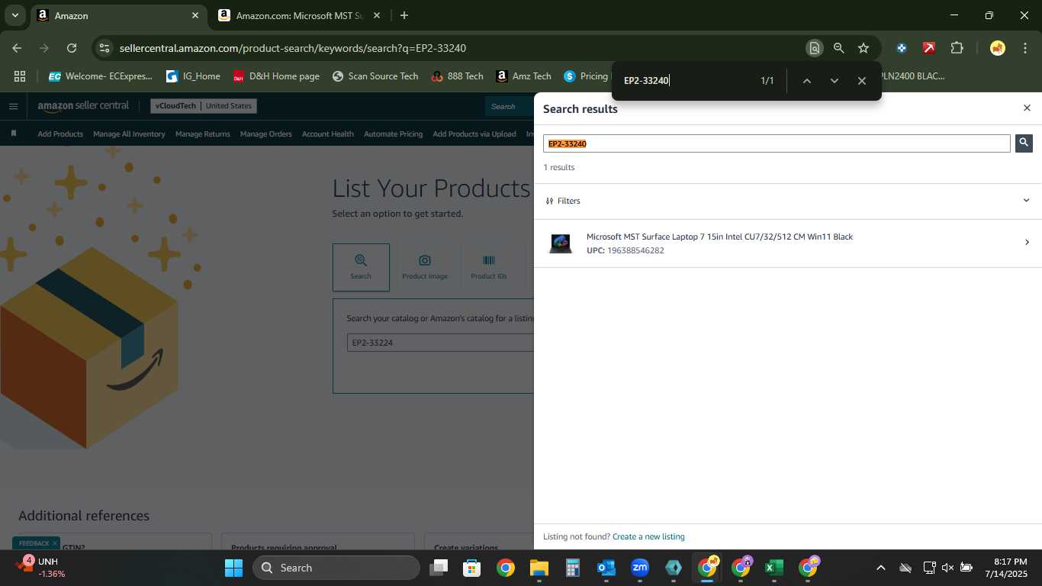Open Outlook from the taskbar
The image size is (1042, 586).
(x=606, y=568)
